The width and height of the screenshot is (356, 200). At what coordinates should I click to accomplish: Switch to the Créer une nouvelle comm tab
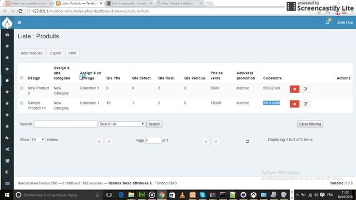click(x=28, y=3)
